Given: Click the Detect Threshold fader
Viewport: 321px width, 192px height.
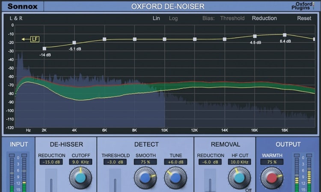Looking at the screenshot, I should tap(115, 180).
